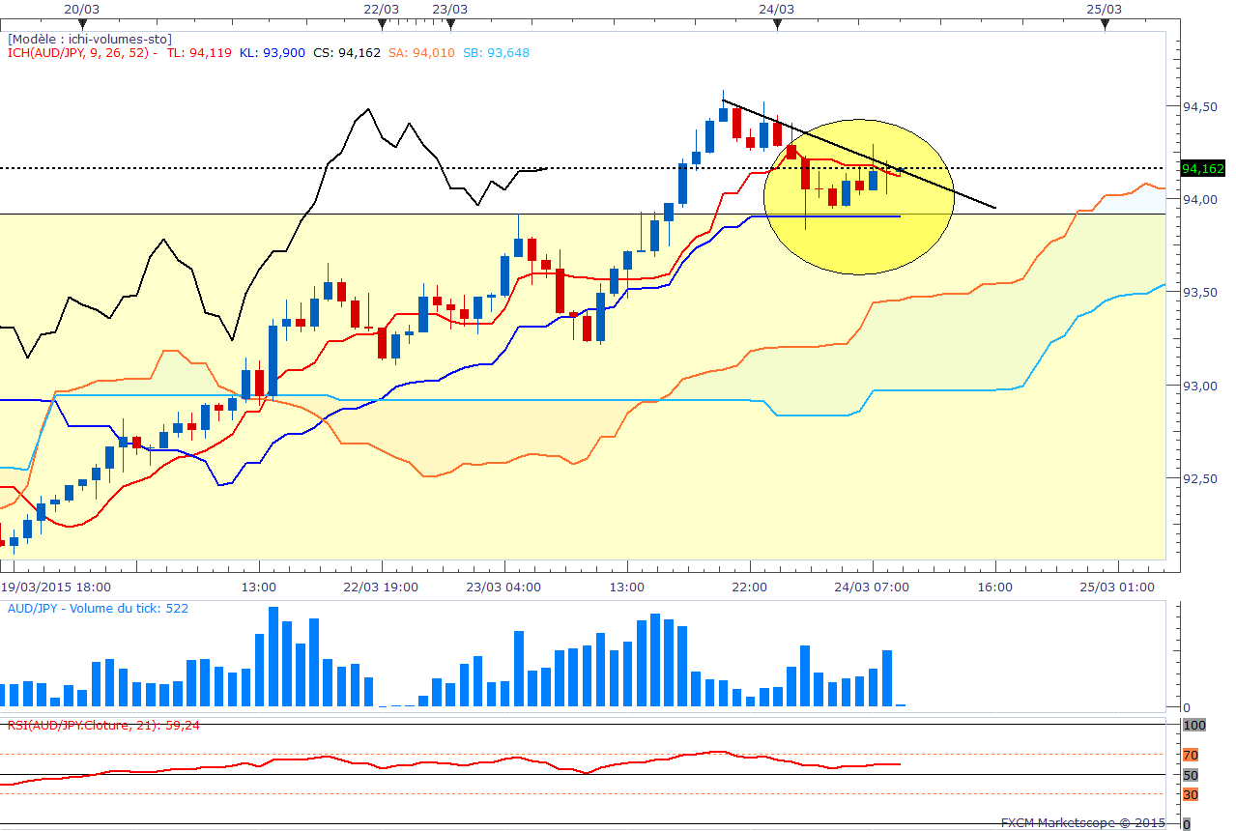The image size is (1236, 831).
Task: Select the 24/03 date marker triangle
Action: click(777, 23)
